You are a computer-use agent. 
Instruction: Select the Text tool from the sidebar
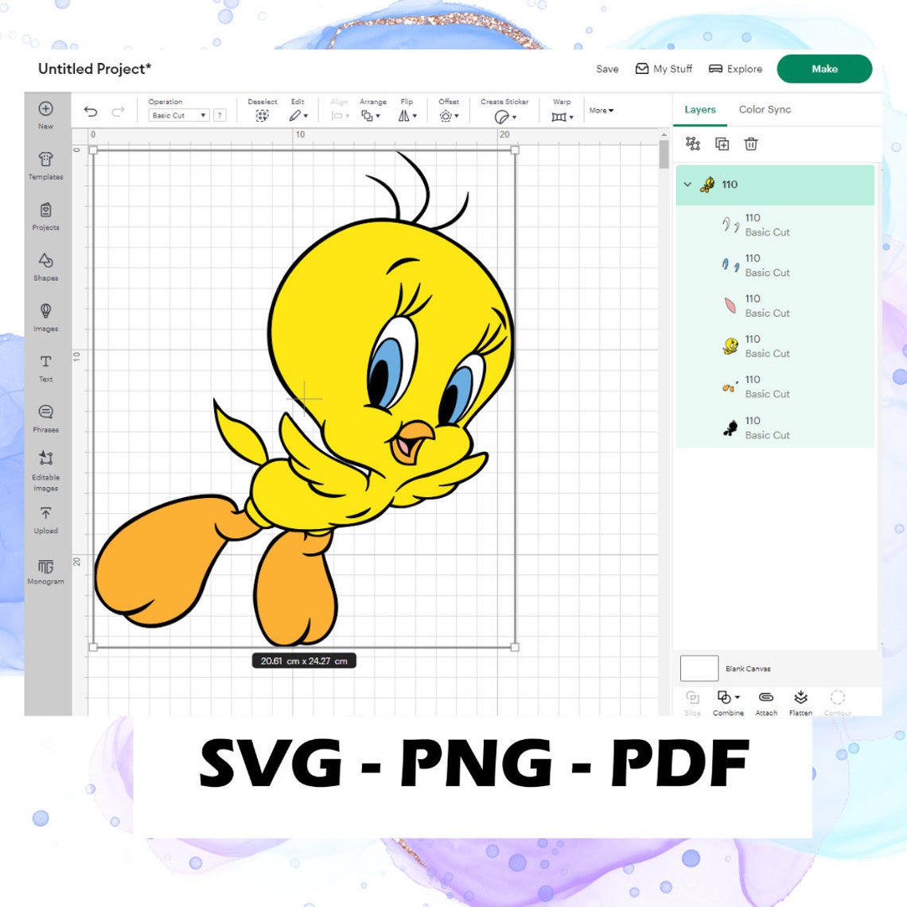click(x=45, y=367)
